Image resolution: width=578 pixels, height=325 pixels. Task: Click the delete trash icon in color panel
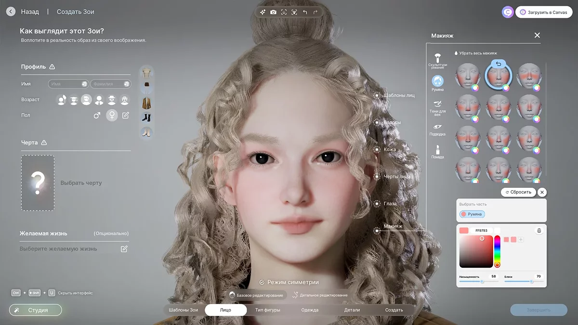pyautogui.click(x=539, y=231)
